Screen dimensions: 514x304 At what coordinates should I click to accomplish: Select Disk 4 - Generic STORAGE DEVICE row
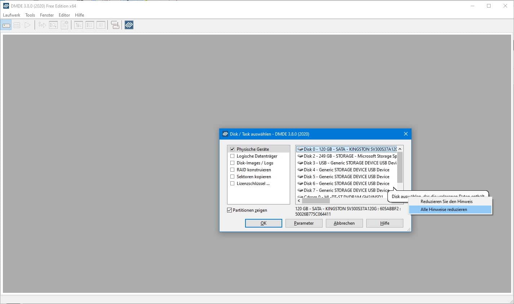click(347, 170)
